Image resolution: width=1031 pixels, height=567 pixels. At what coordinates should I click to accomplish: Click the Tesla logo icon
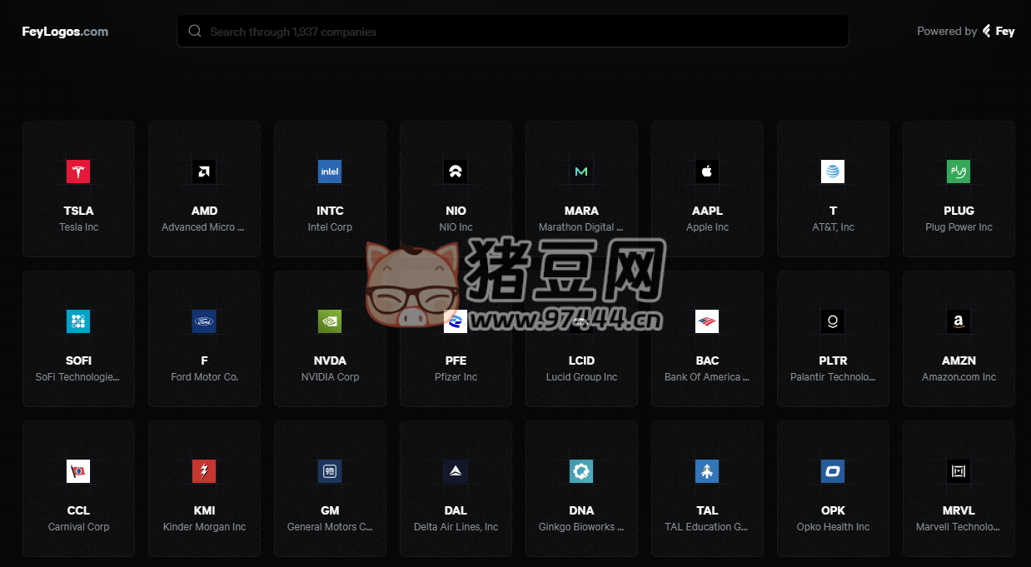78,172
